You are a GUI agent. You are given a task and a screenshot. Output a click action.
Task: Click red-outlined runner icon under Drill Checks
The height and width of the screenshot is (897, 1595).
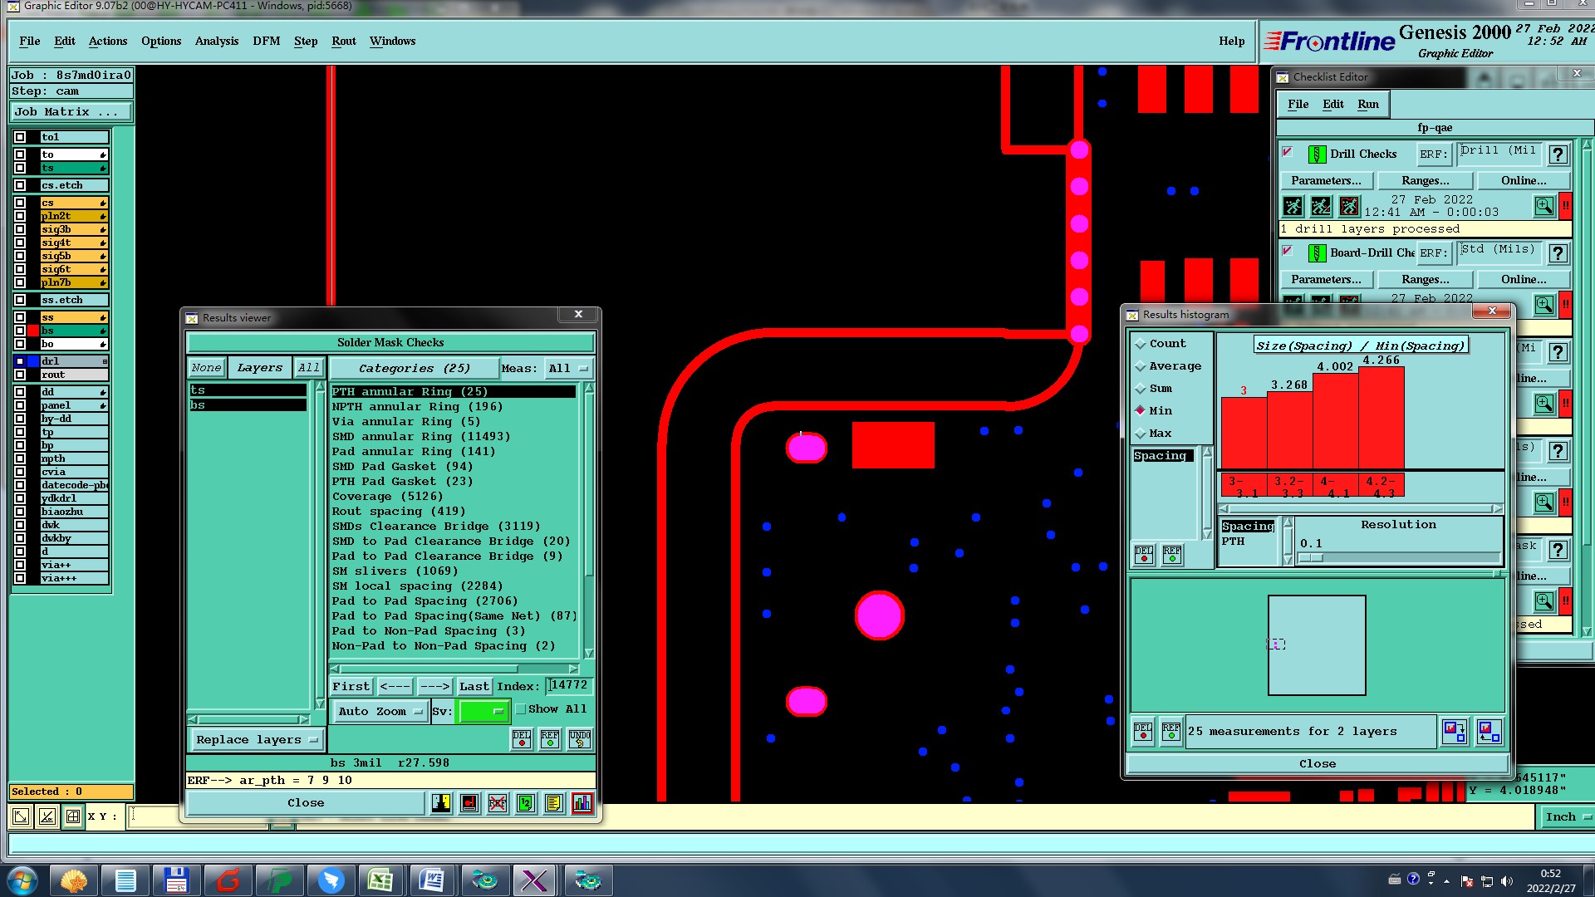pyautogui.click(x=1349, y=206)
